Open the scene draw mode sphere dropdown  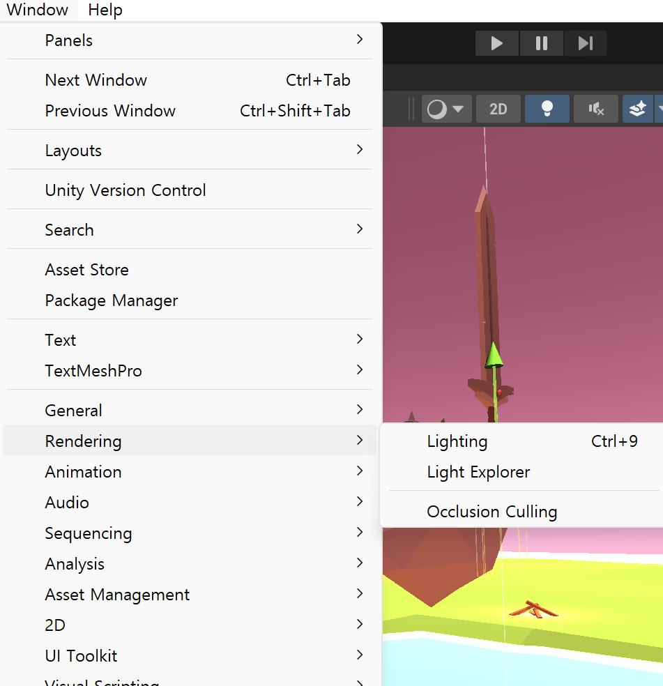point(446,109)
